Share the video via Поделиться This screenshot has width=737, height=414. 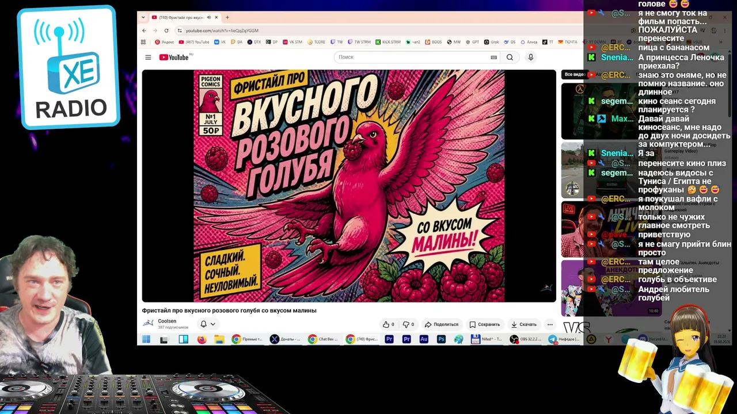[442, 324]
